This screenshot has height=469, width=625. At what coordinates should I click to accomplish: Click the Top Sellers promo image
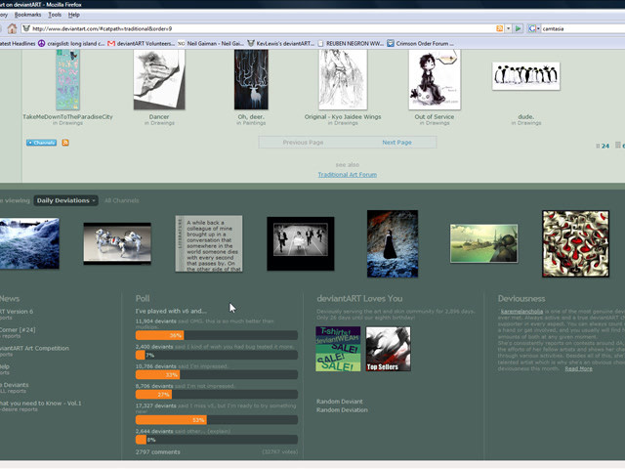click(389, 349)
